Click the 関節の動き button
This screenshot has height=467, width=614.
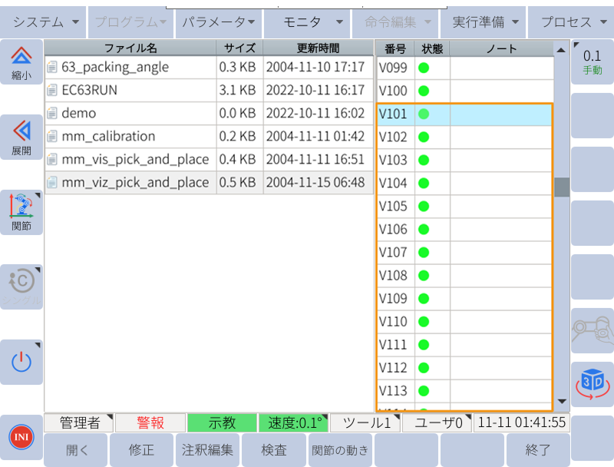pyautogui.click(x=340, y=450)
